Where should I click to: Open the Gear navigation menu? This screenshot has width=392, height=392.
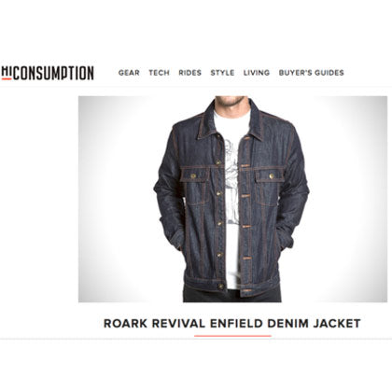(x=129, y=73)
